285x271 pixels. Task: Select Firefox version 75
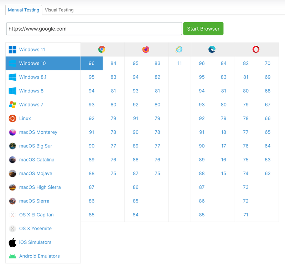[x=157, y=174]
